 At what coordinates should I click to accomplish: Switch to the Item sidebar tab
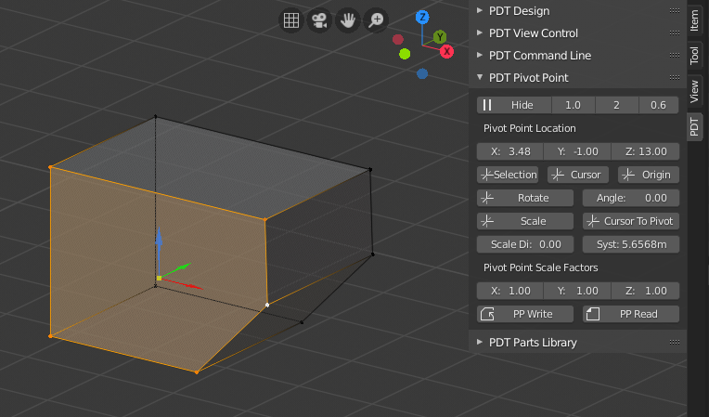[695, 21]
